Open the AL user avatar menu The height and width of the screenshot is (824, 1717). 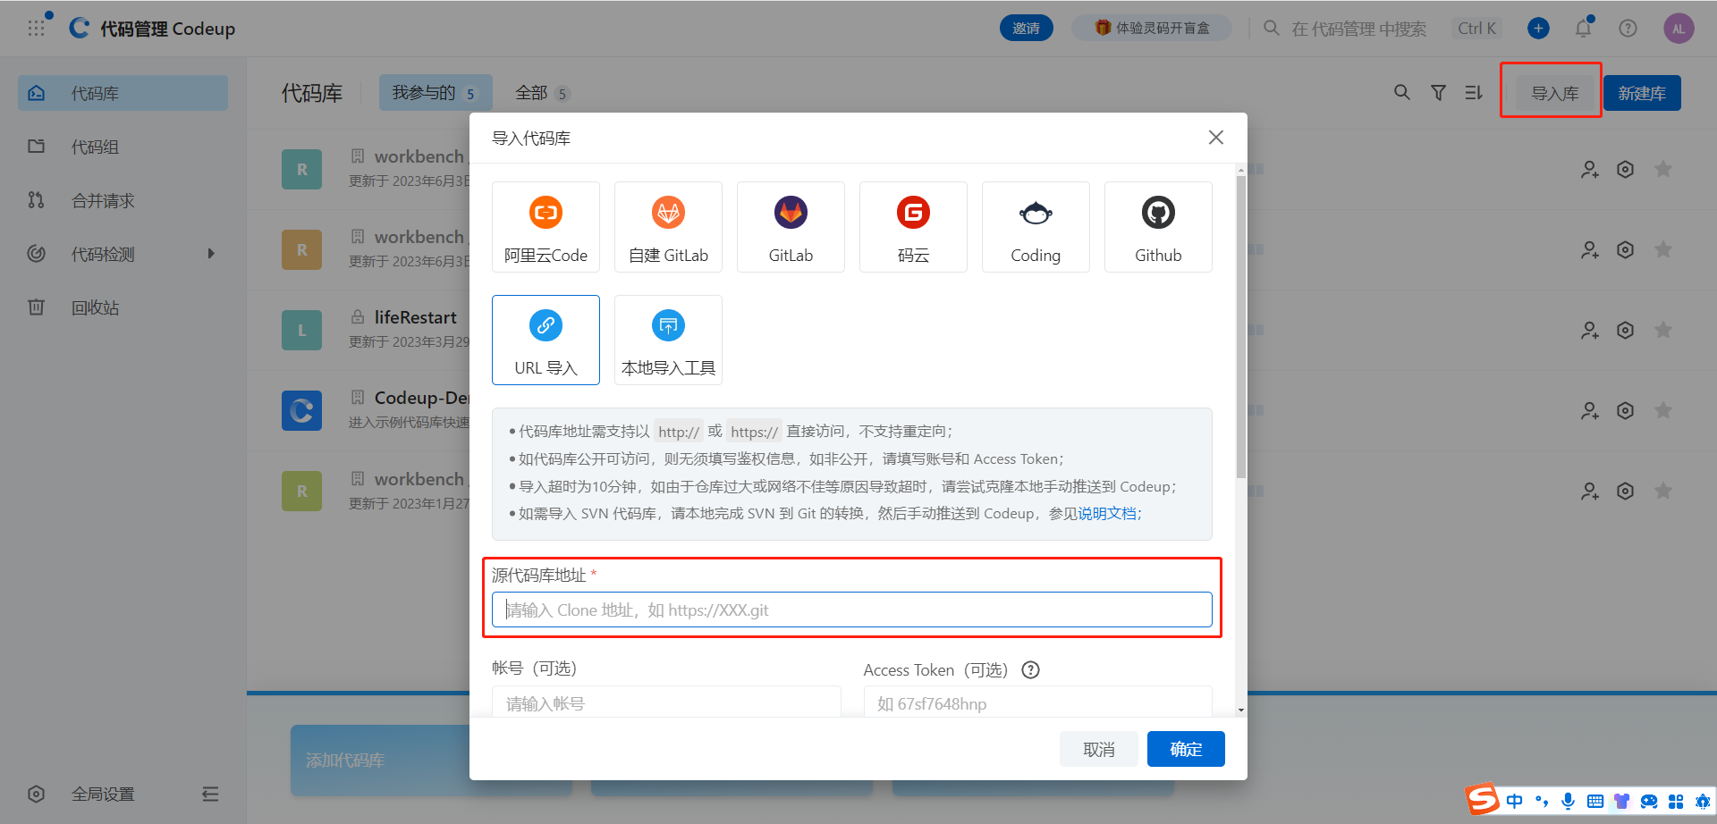[x=1679, y=29]
